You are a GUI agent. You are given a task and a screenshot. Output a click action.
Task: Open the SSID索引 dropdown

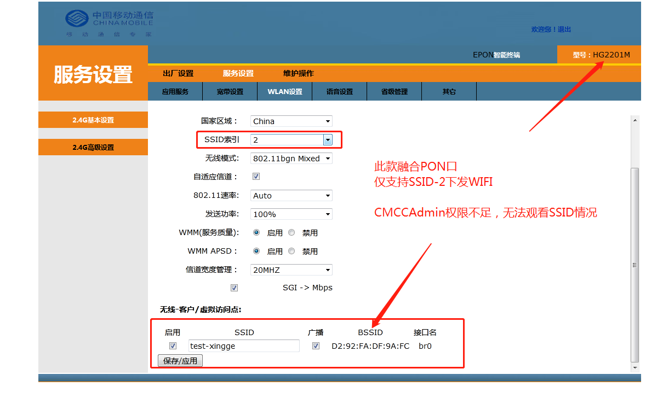pyautogui.click(x=291, y=140)
